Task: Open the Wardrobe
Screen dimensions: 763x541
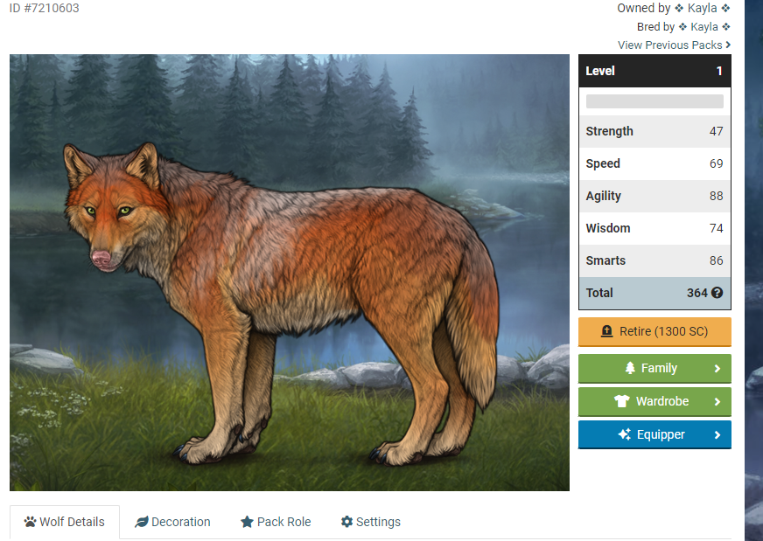Action: [654, 401]
